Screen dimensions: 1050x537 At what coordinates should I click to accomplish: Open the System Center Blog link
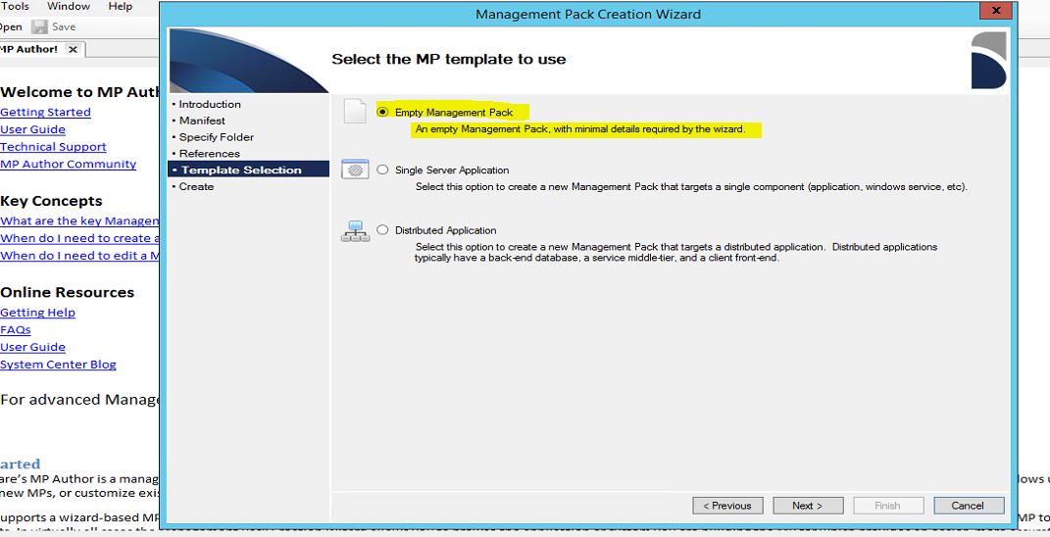58,365
